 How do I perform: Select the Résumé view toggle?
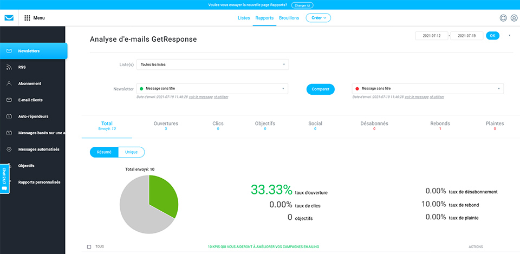pos(104,152)
